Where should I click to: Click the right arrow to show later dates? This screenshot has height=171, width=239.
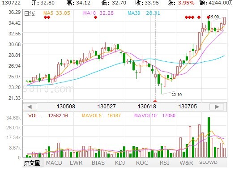click(217, 107)
